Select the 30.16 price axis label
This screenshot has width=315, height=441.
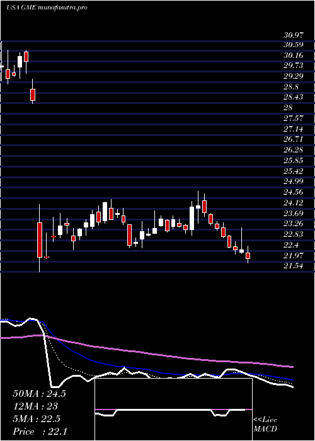pyautogui.click(x=294, y=55)
